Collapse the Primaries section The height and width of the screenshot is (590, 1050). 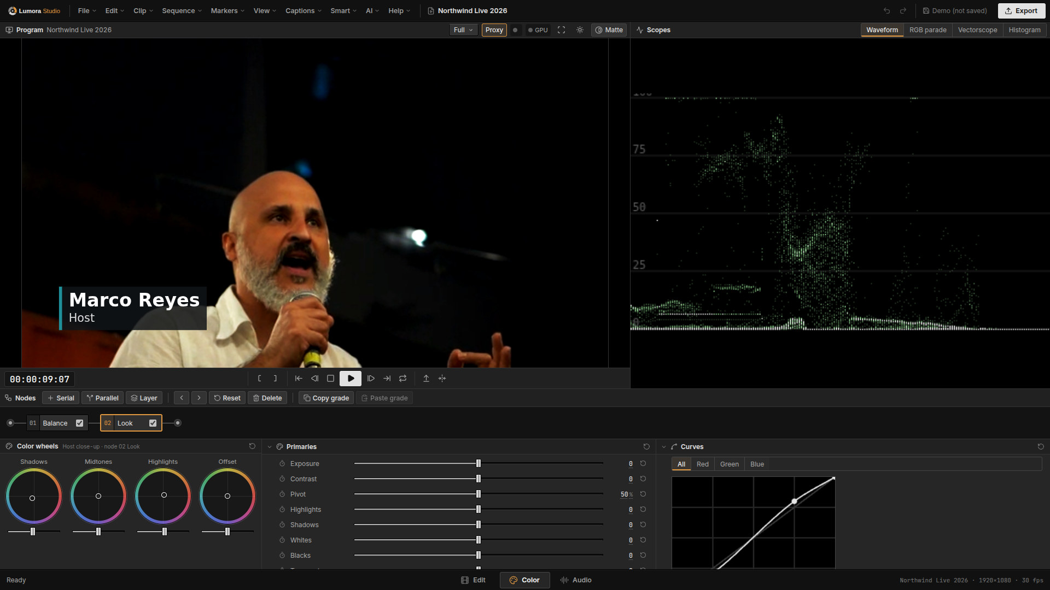(x=270, y=447)
